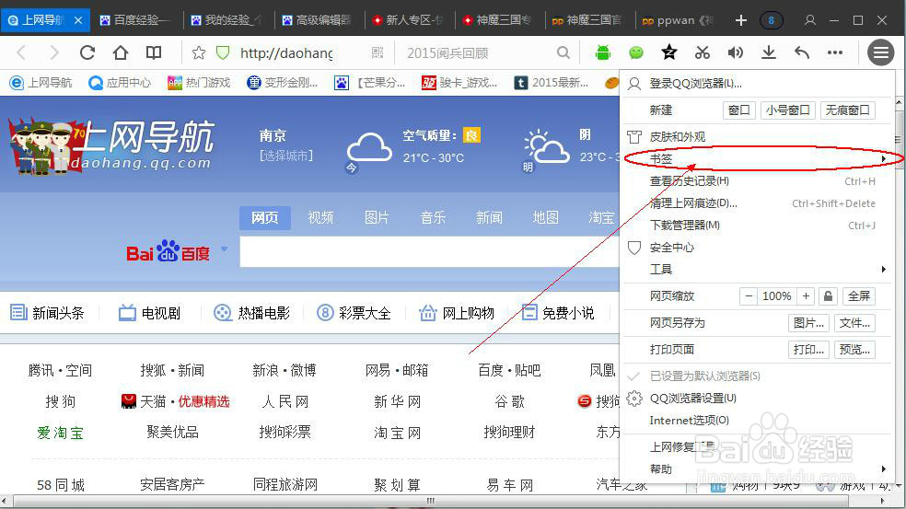Image resolution: width=906 pixels, height=509 pixels.
Task: Open 下载管理器 download manager
Action: tap(685, 225)
